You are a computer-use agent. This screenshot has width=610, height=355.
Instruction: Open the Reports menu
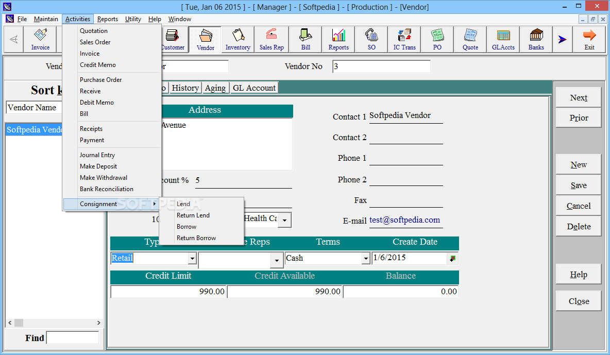[x=108, y=19]
